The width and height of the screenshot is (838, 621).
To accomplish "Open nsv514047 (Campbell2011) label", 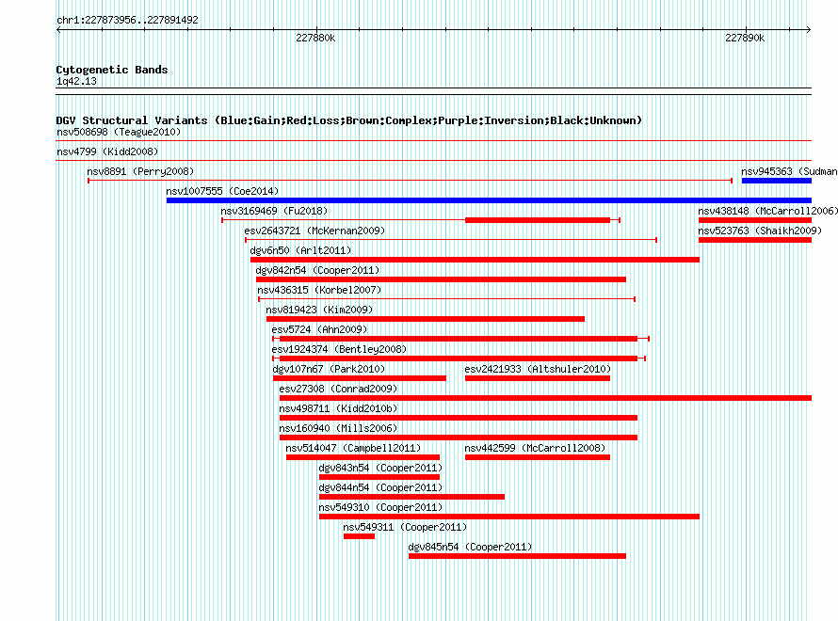I will 353,448.
